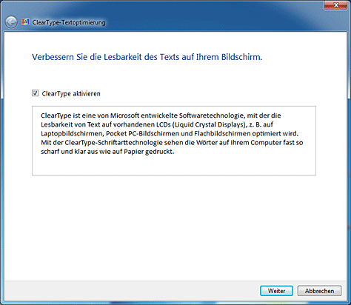Click the 'ClearType aktivieren' label text
Screen dimensions: 351x305
point(71,94)
